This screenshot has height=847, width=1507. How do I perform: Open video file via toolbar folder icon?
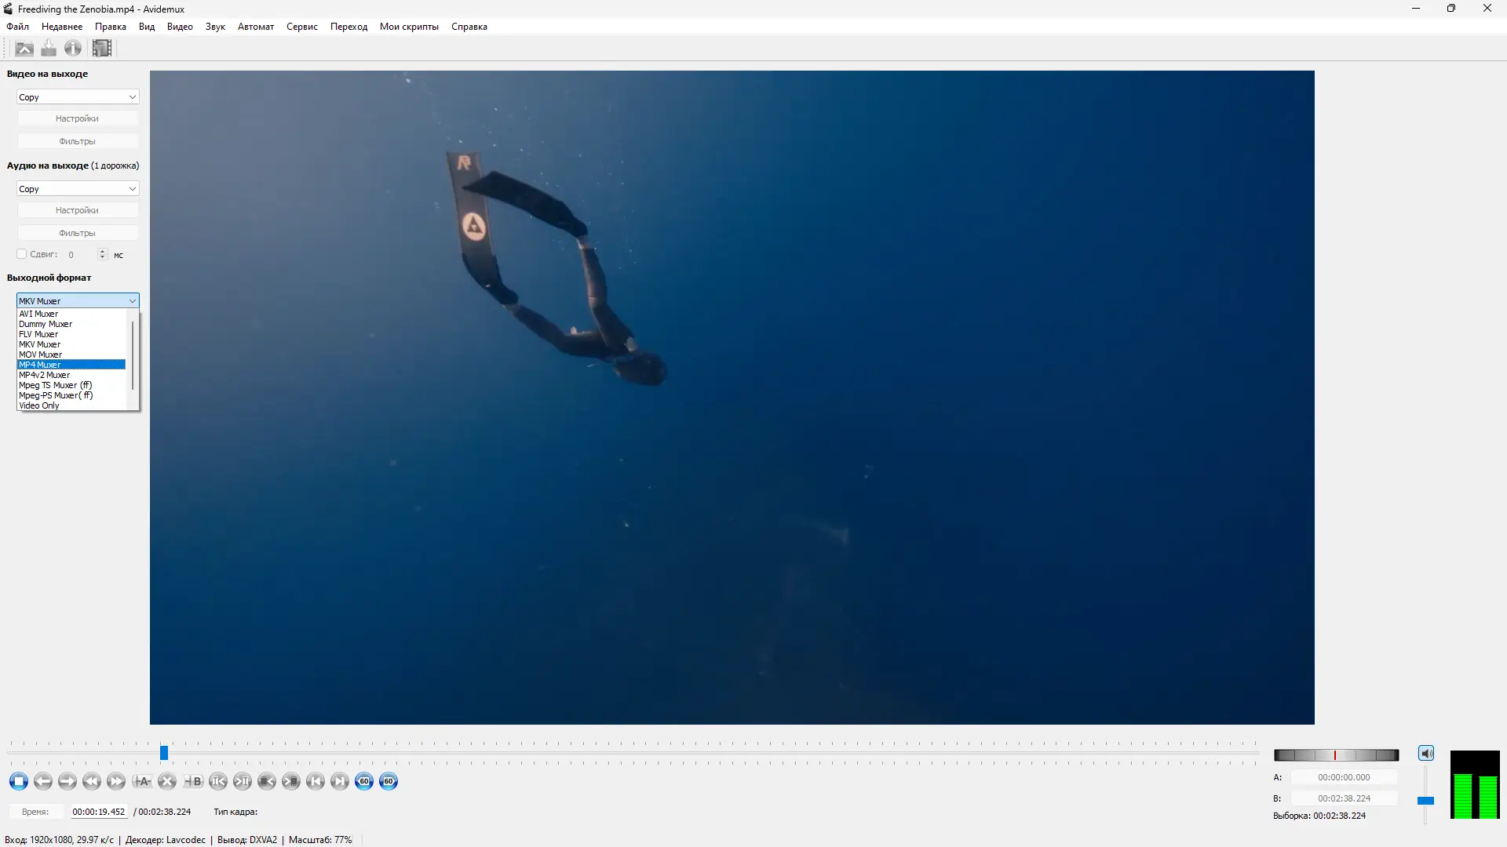coord(24,49)
